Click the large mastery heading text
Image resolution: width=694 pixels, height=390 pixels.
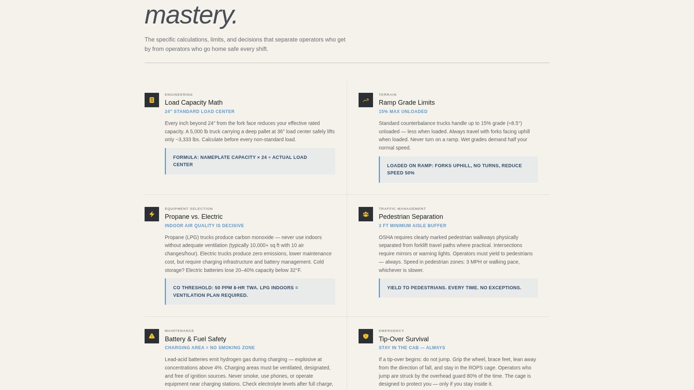[x=191, y=15]
